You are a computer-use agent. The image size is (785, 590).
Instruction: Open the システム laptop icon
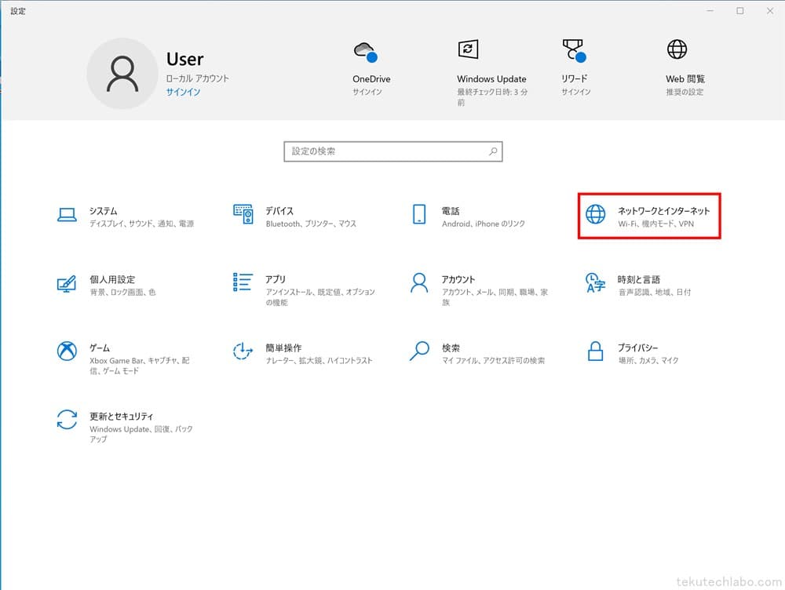pyautogui.click(x=67, y=215)
